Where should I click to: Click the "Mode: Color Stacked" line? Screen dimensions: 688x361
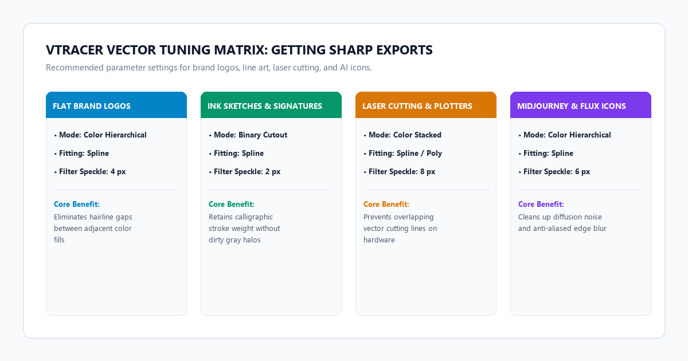[x=402, y=135]
